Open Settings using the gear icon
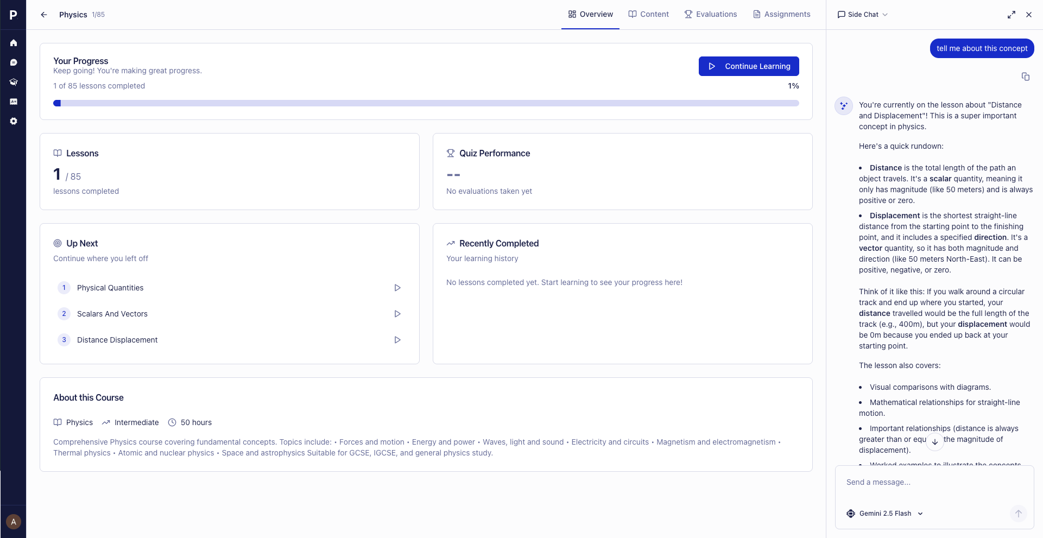The width and height of the screenshot is (1043, 538). [x=14, y=121]
